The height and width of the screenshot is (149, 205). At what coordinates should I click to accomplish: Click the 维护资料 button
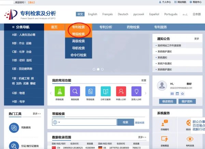(187, 101)
